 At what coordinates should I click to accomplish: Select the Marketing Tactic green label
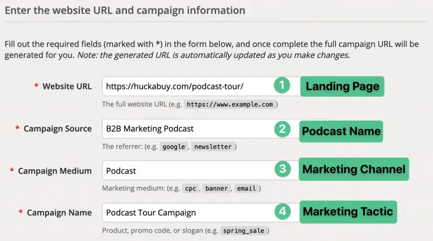point(348,212)
